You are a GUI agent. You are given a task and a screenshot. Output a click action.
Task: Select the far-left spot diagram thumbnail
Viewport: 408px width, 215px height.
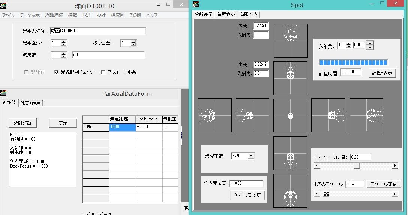215,115
